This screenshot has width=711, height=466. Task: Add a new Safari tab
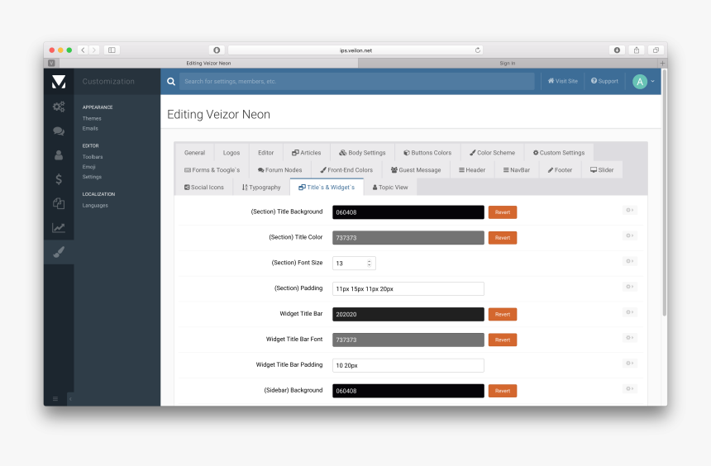[662, 63]
